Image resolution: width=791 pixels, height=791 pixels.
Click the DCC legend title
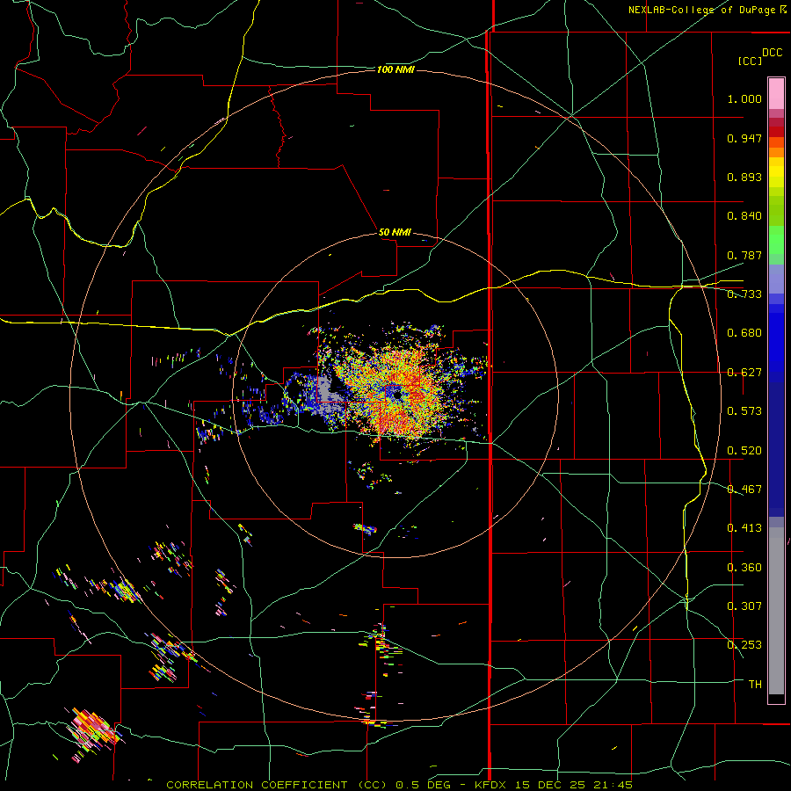point(772,53)
